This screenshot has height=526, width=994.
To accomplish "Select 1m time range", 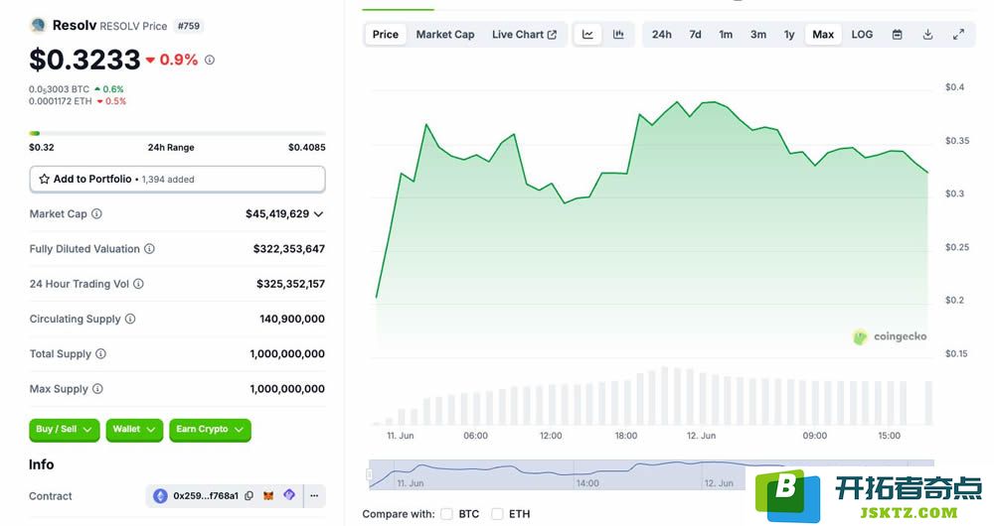I will coord(726,34).
